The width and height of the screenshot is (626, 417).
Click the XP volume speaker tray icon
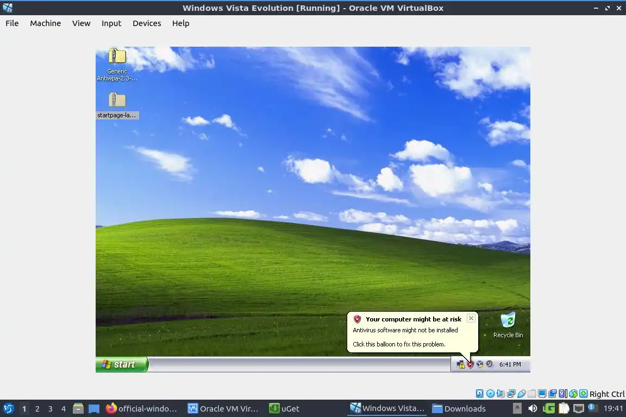pos(490,364)
